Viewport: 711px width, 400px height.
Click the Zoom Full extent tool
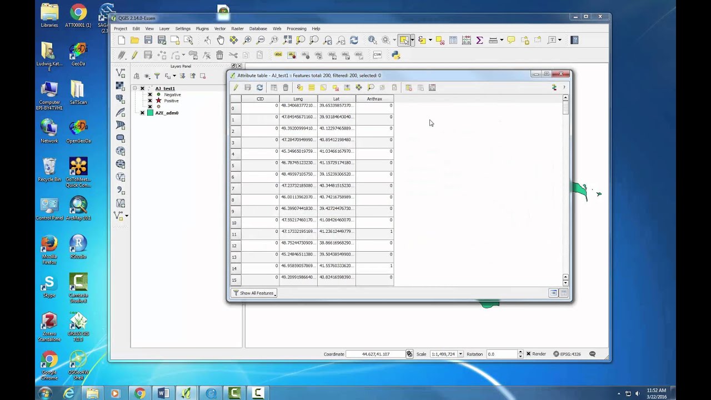coord(287,40)
